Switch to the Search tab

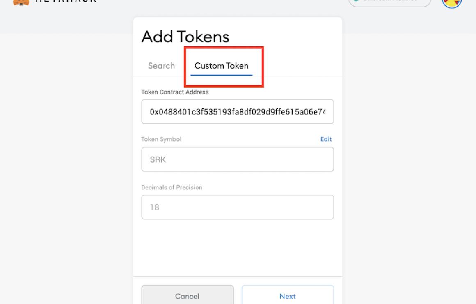[162, 66]
